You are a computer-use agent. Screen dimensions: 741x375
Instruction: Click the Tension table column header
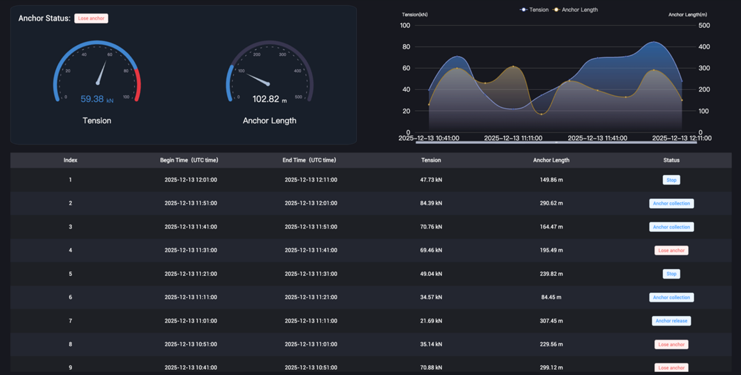[431, 160]
